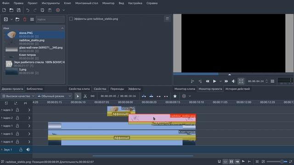Set zone in point in the monitor
294x165 pixels.
192,81
